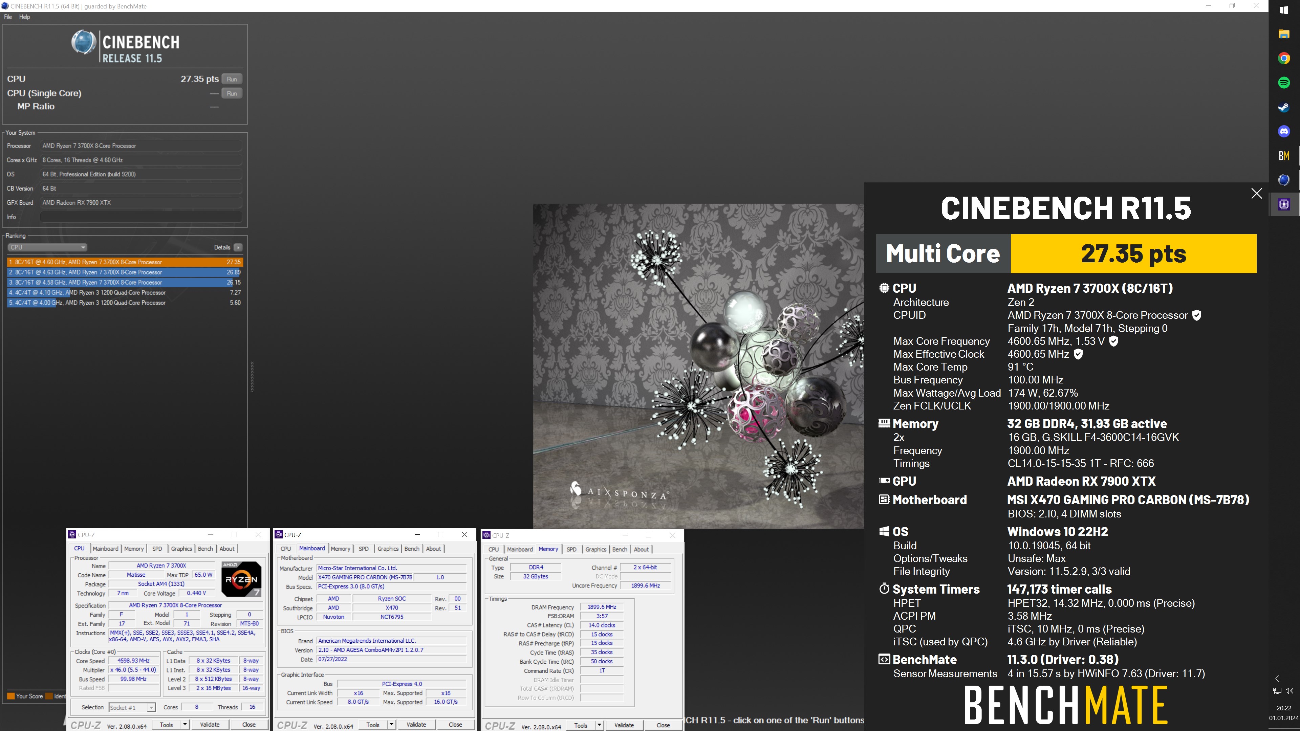
Task: Switch to Cinebench via its taskbar icon
Action: [x=1284, y=180]
